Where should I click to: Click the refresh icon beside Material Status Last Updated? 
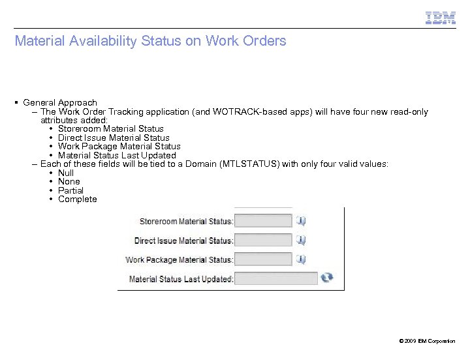(x=327, y=278)
